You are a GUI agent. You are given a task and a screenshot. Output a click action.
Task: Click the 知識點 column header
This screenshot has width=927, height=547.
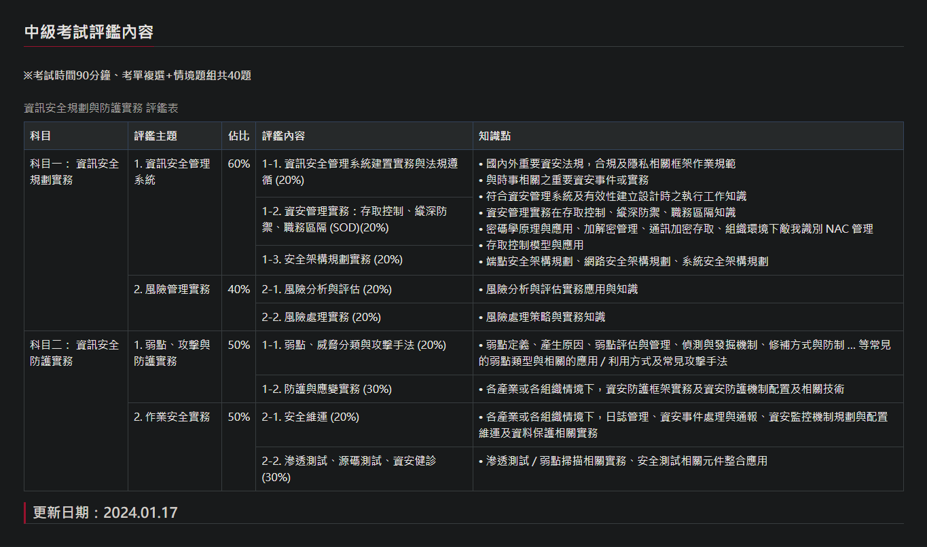494,136
